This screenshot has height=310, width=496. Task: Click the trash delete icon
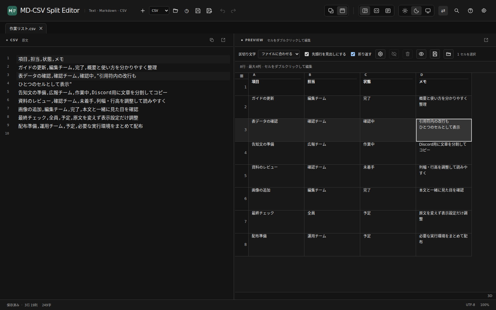coord(408,54)
